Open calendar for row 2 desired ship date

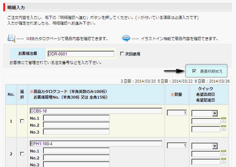coord(224,153)
